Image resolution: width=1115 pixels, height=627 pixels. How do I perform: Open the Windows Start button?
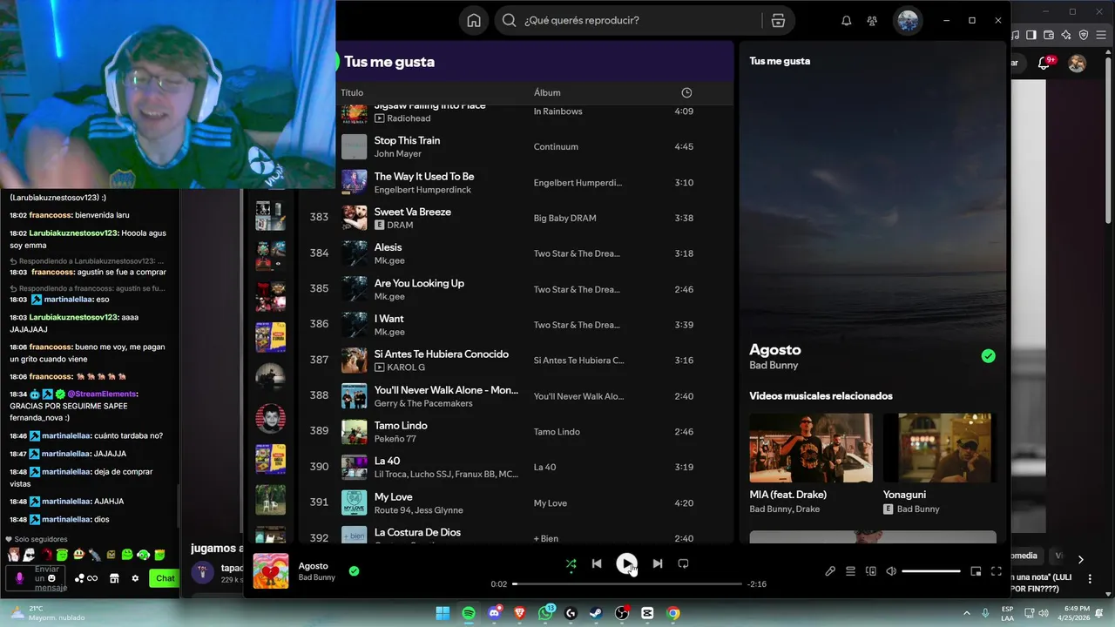[x=443, y=613]
